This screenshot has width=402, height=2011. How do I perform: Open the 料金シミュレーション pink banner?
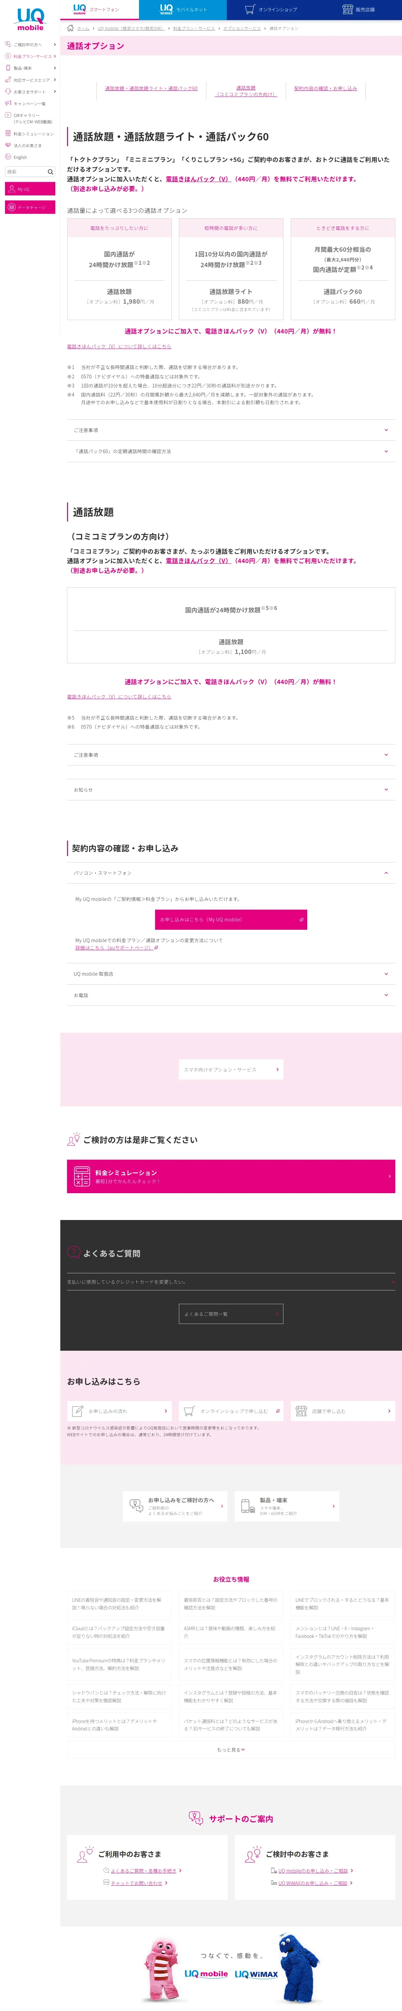coord(231,1176)
